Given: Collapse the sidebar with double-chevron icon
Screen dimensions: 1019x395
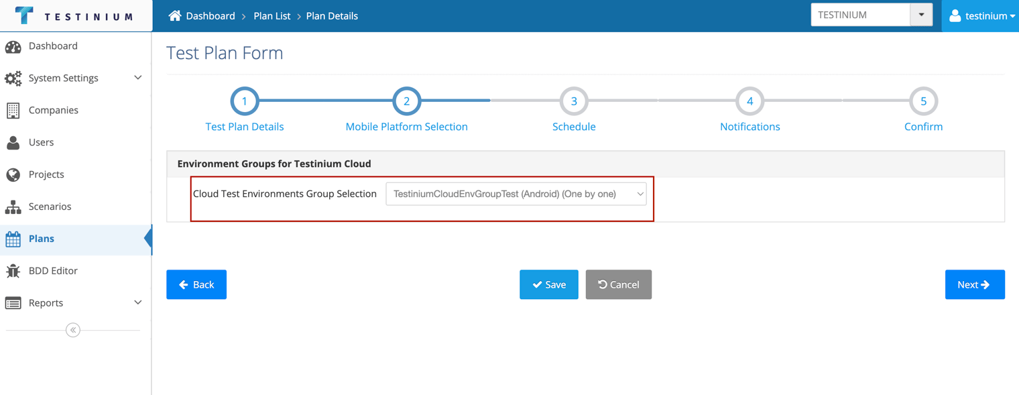Looking at the screenshot, I should (x=73, y=330).
